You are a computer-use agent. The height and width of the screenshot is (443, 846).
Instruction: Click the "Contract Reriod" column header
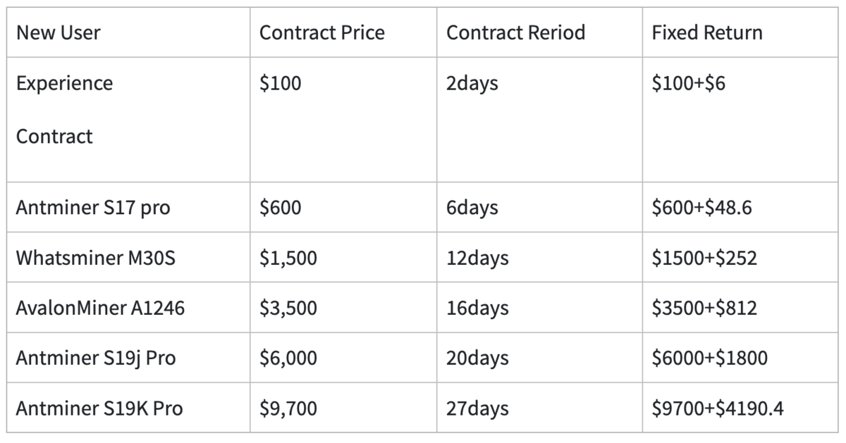[516, 32]
